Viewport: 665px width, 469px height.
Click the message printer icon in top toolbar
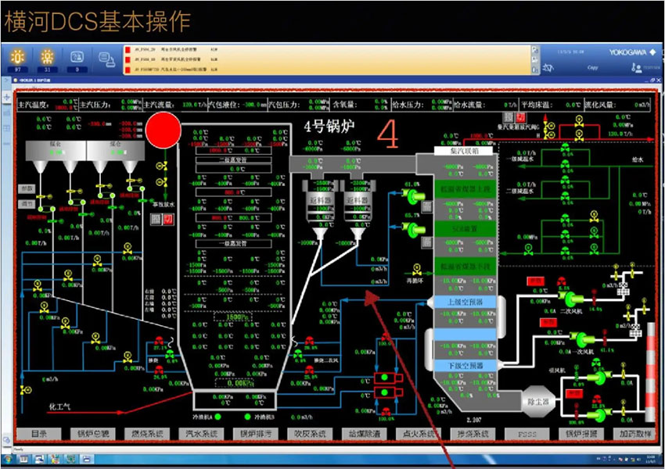pyautogui.click(x=106, y=59)
